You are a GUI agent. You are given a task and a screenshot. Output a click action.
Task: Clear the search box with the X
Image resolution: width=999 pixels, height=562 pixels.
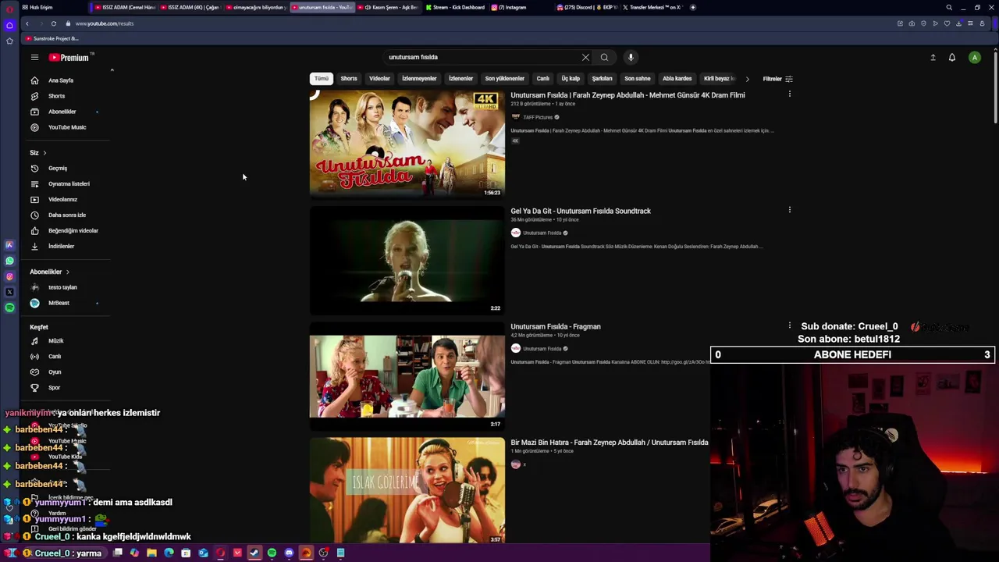[585, 57]
